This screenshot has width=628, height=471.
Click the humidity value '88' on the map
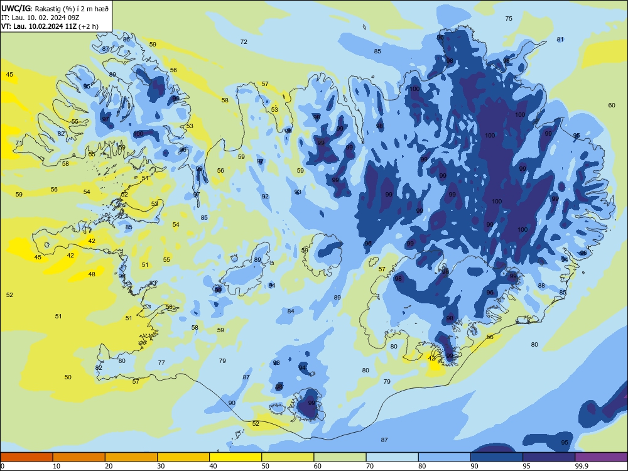[x=541, y=286]
